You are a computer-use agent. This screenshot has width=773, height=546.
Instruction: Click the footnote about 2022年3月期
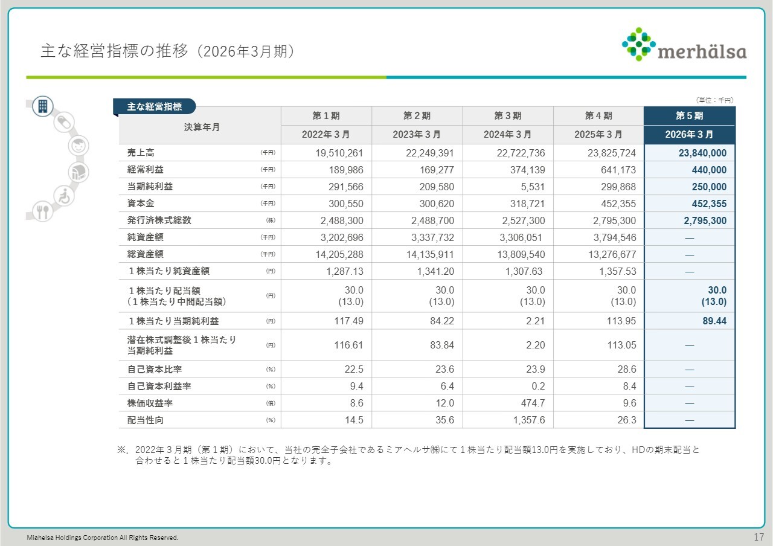408,455
